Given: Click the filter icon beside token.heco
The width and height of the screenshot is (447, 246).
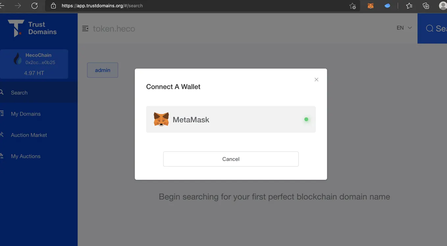Looking at the screenshot, I should 85,28.
